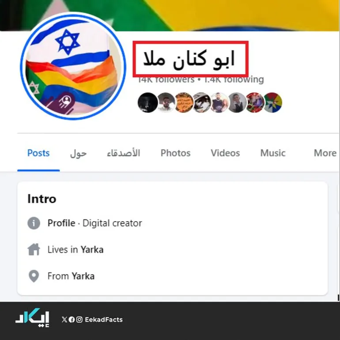This screenshot has height=340, width=340.
Task: Open the الأصدقاء friends tab
Action: pyautogui.click(x=124, y=153)
